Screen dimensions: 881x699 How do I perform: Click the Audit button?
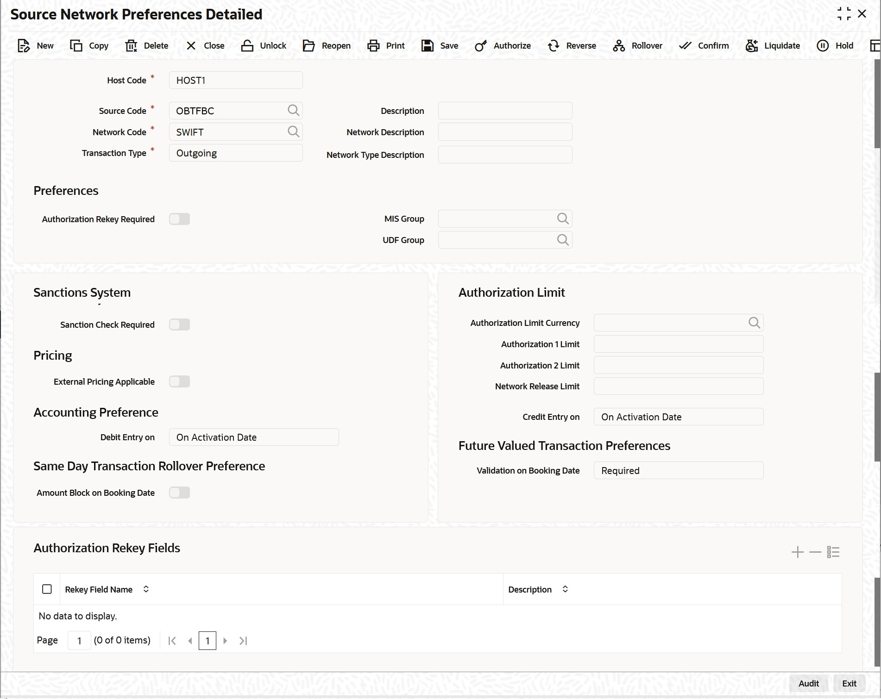point(809,683)
